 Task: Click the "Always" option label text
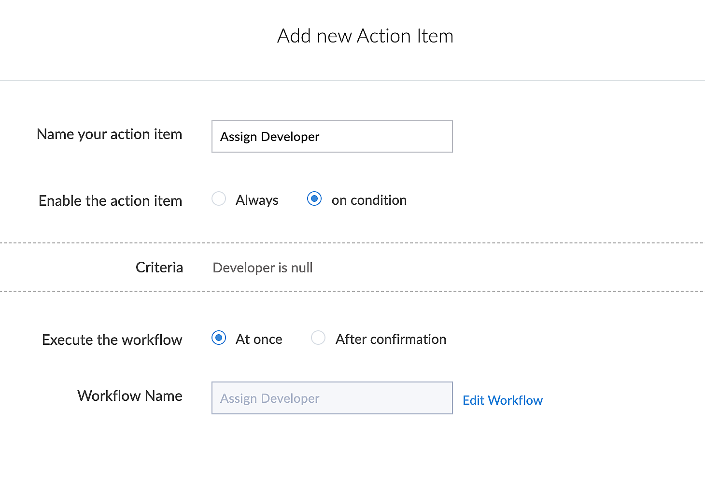[257, 200]
